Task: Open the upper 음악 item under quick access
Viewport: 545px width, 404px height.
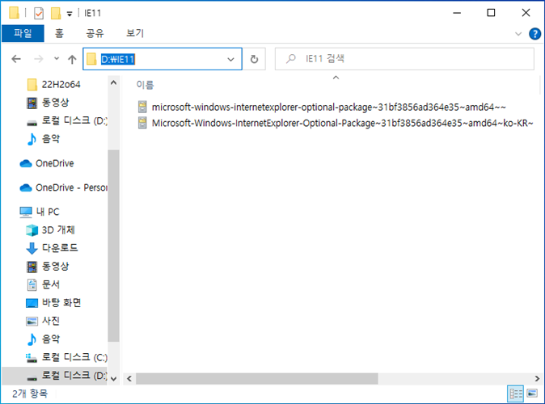Action: (x=43, y=139)
